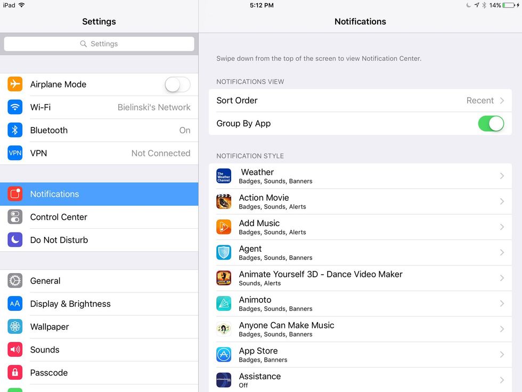Tap the Settings search field
Image resolution: width=522 pixels, height=392 pixels.
[99, 44]
